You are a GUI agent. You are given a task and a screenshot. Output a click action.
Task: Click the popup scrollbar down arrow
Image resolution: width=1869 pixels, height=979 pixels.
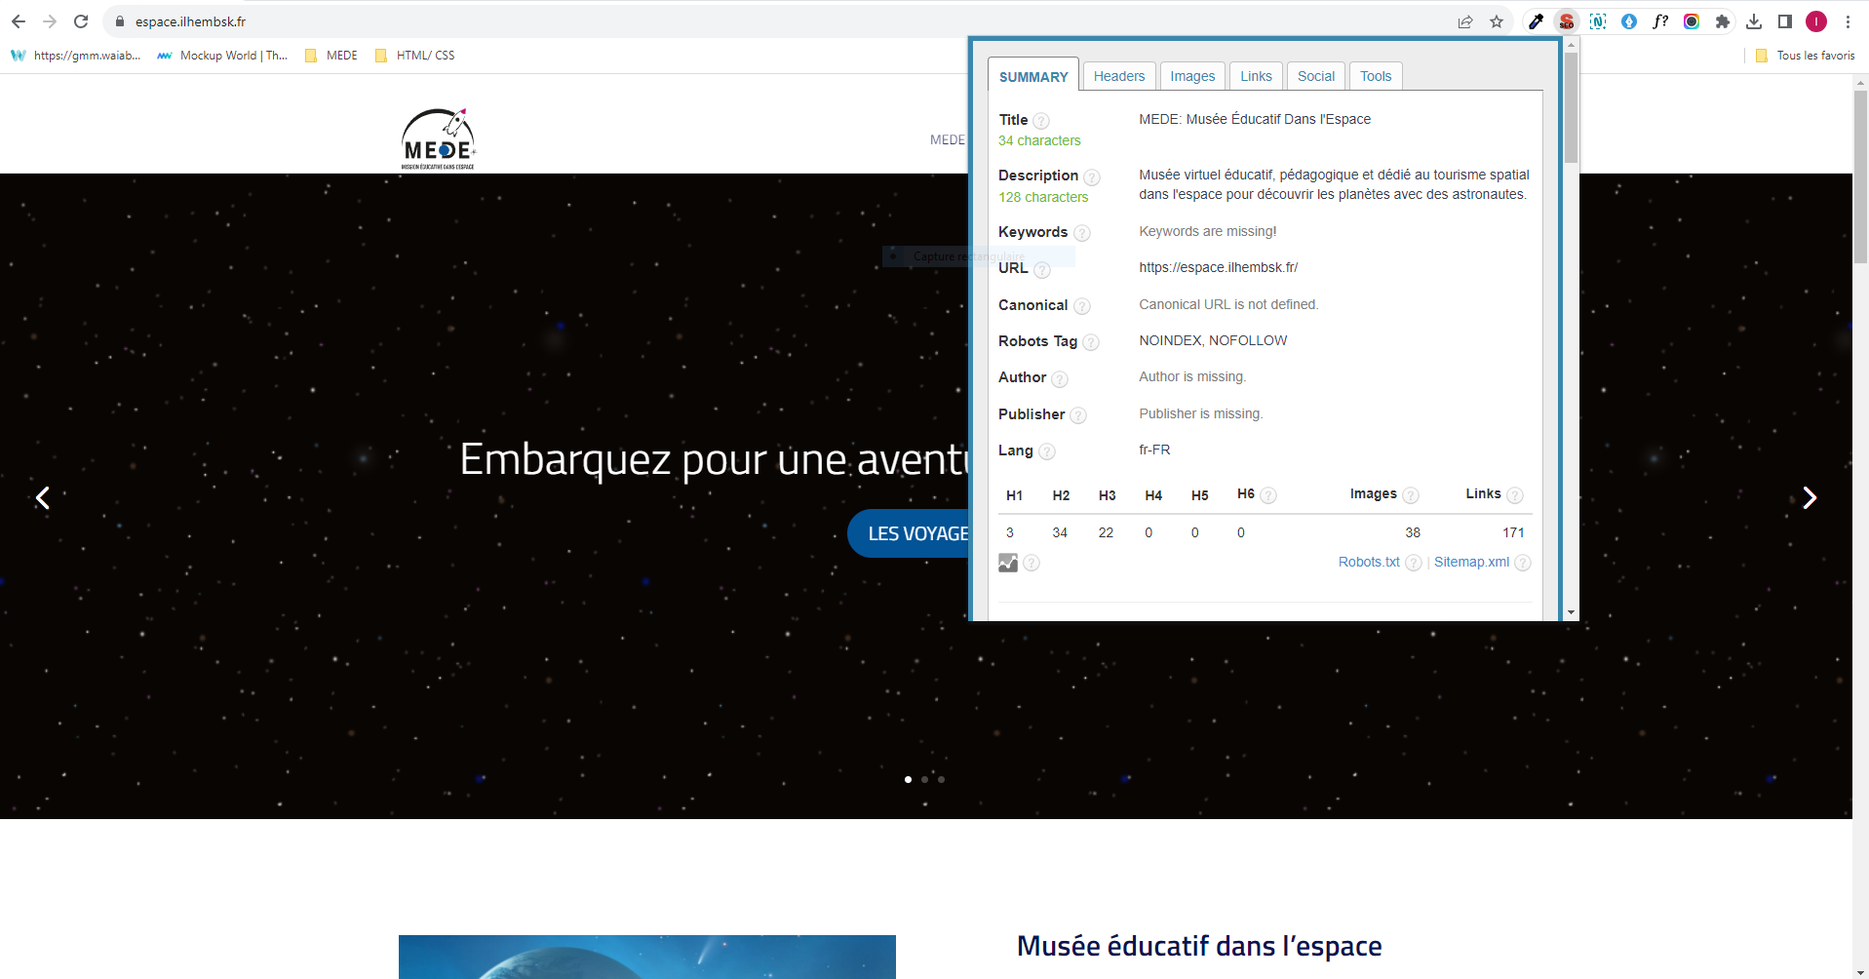pyautogui.click(x=1571, y=612)
